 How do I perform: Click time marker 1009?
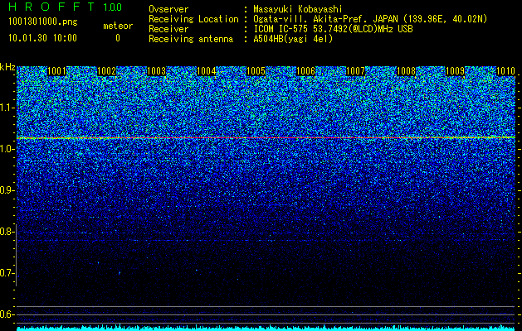(455, 71)
